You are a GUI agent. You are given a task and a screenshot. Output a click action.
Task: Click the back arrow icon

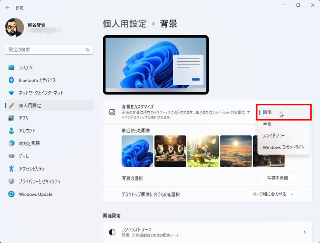coord(8,8)
